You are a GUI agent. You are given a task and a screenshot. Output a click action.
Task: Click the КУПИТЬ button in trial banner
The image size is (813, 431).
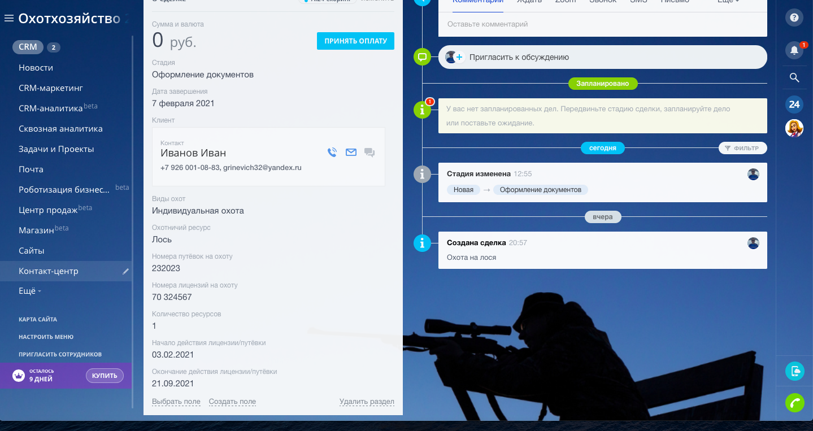105,376
